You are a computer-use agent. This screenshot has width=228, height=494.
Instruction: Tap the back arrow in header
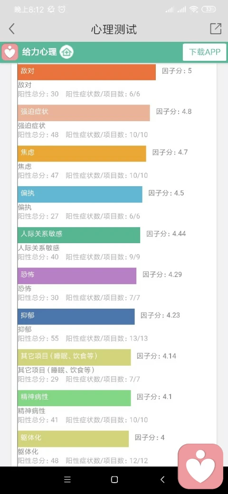[x=12, y=29]
